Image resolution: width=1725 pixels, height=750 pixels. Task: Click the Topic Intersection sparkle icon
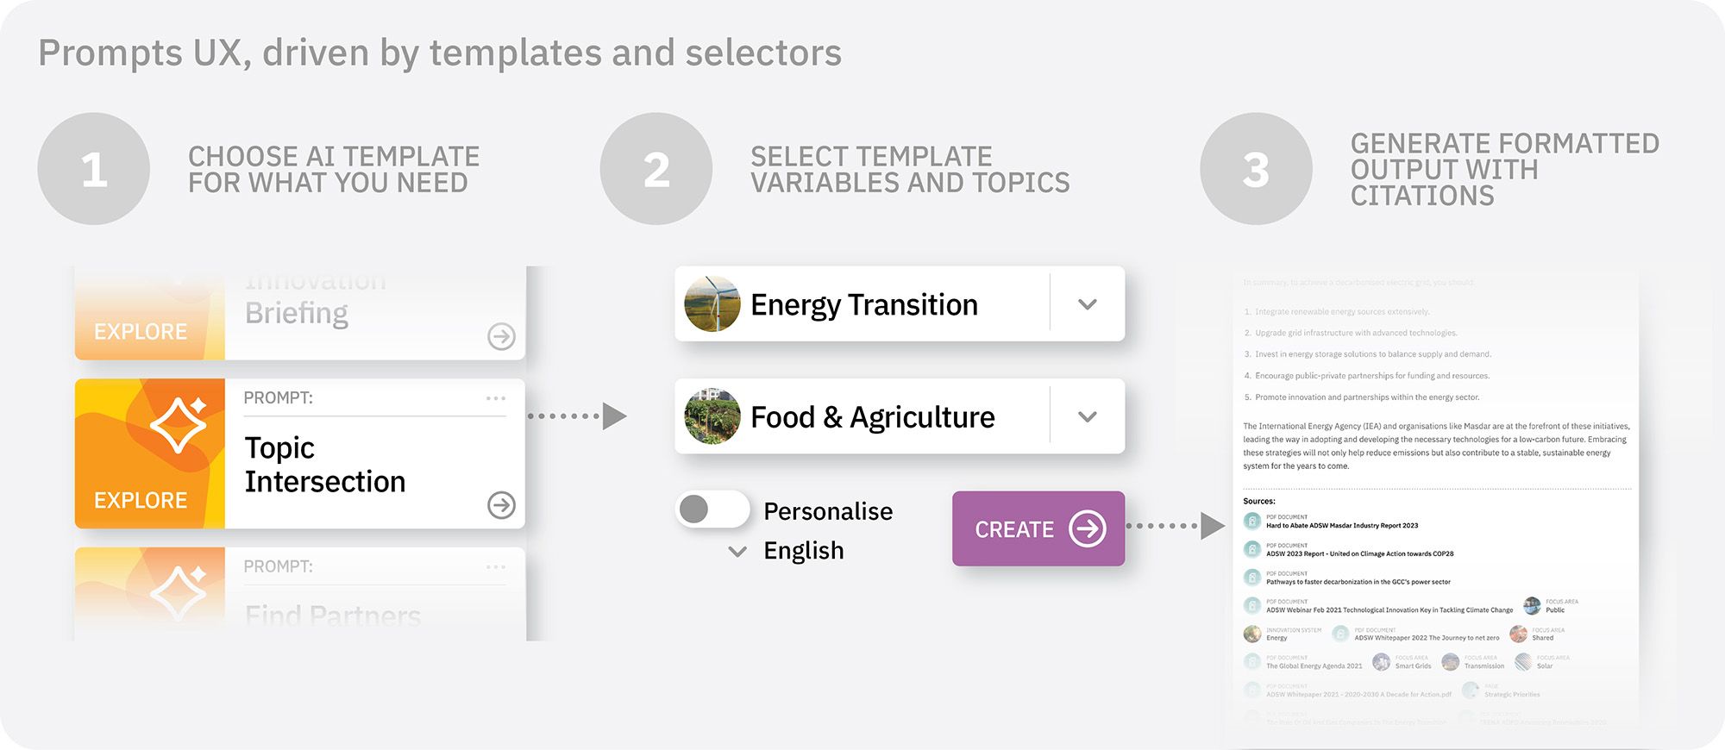[179, 424]
